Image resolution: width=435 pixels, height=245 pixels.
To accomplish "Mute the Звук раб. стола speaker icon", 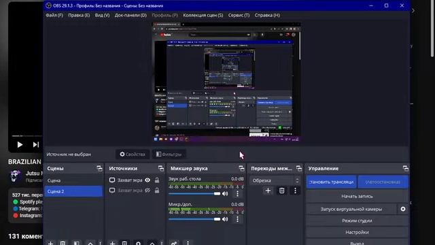I will [225, 193].
